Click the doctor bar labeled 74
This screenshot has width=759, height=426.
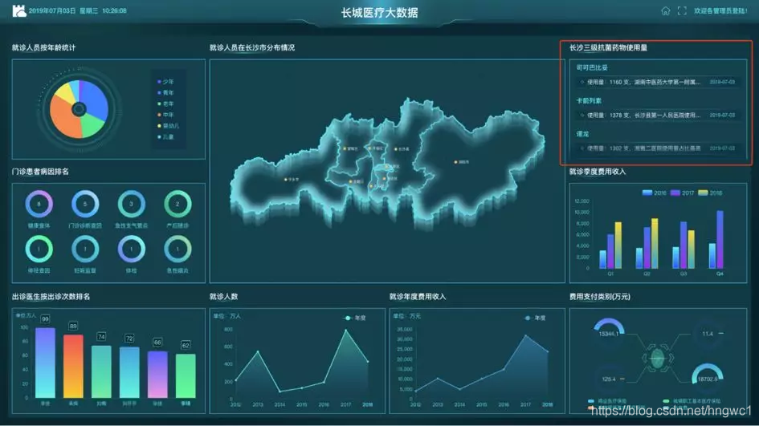[101, 371]
